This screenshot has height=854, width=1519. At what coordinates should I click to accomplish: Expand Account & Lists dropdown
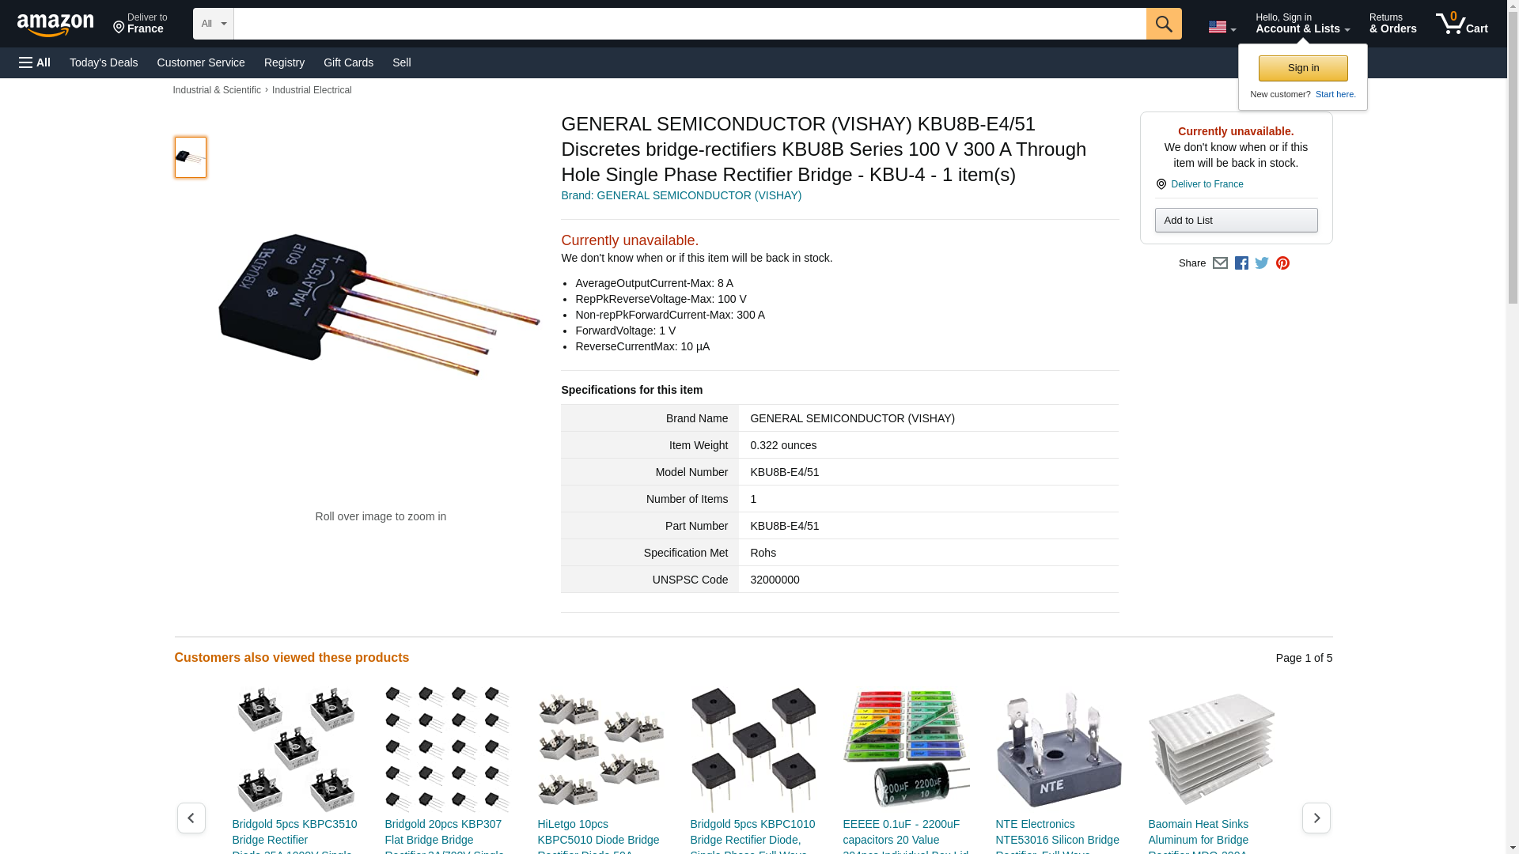click(1302, 24)
